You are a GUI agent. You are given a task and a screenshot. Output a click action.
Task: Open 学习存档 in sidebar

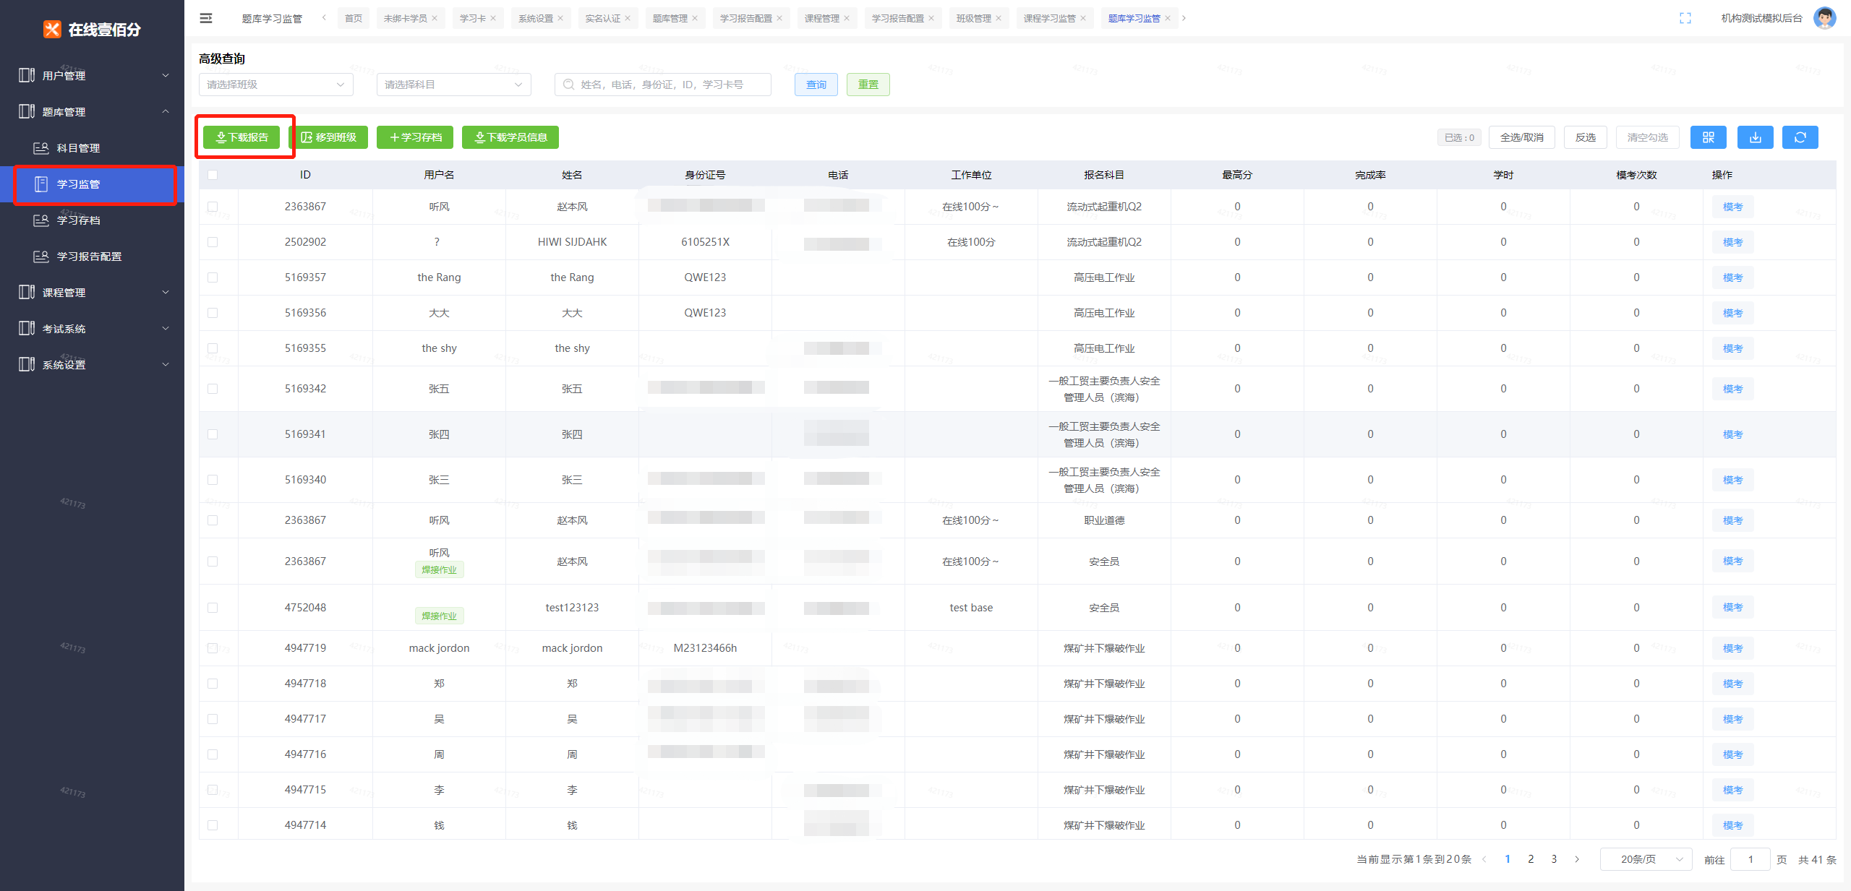coord(92,220)
